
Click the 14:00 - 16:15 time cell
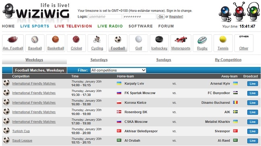(x=81, y=85)
